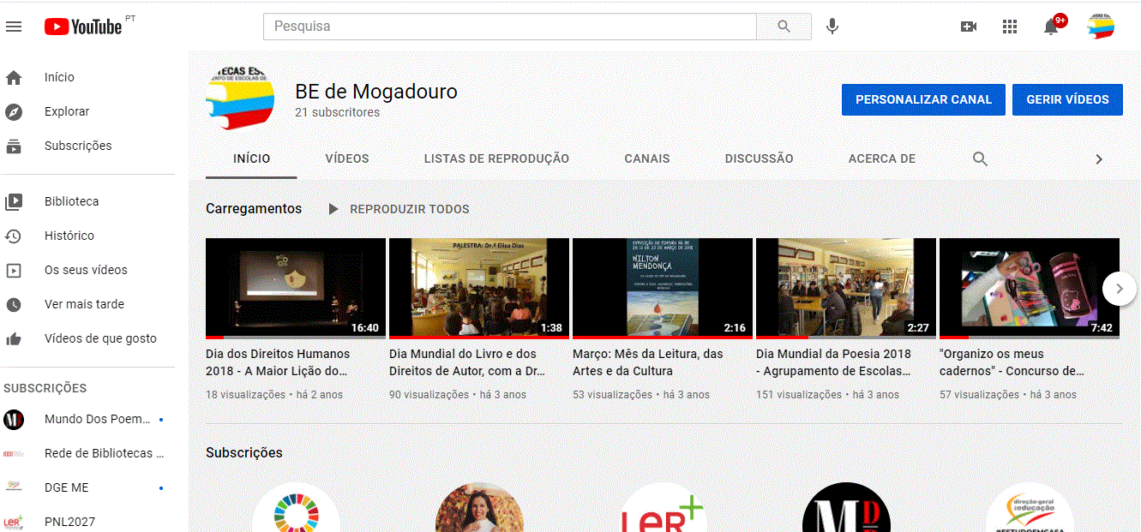Expand more channel tabs arrow
The image size is (1141, 532).
[1099, 159]
